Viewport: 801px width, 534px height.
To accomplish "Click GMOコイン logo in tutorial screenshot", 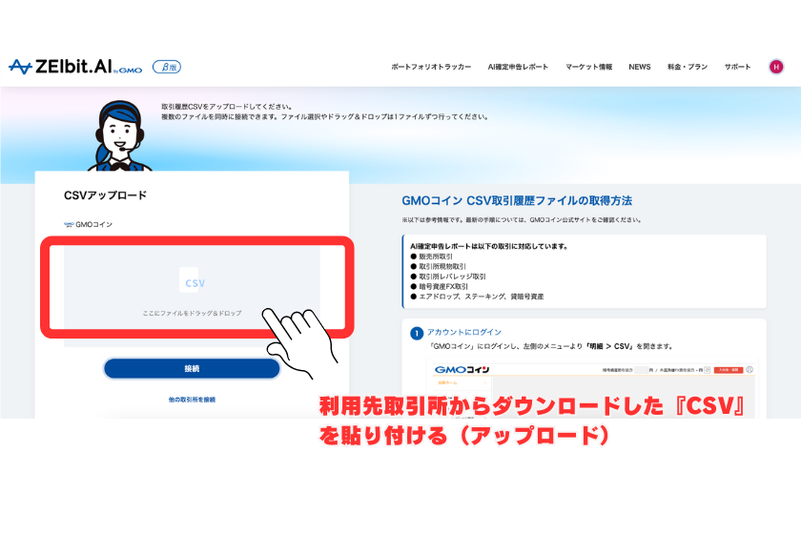I will point(462,370).
